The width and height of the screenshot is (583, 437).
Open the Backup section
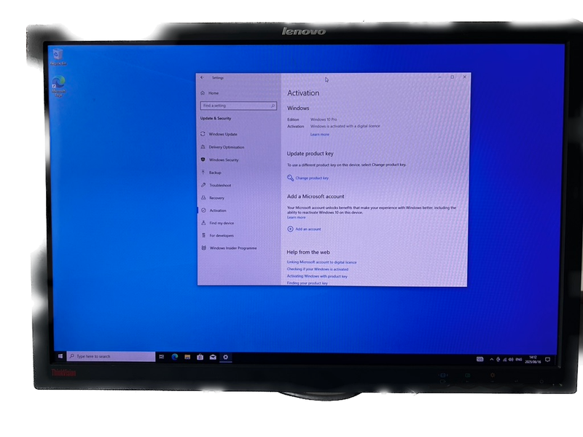pyautogui.click(x=211, y=173)
